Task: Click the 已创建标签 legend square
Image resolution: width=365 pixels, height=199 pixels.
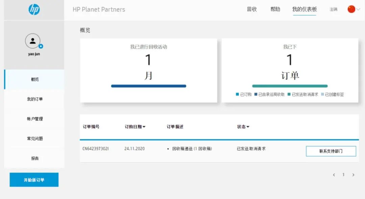Action: pos(322,94)
